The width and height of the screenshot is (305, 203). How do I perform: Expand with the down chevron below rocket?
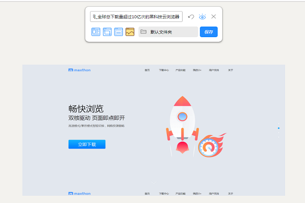pyautogui.click(x=154, y=183)
